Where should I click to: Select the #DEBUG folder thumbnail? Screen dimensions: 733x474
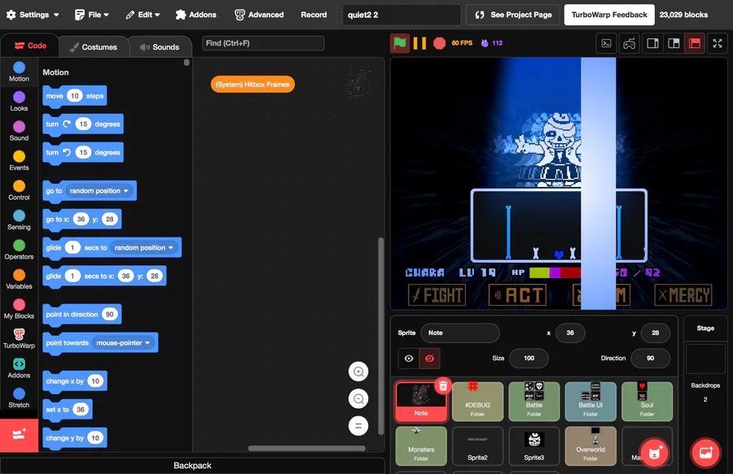point(478,401)
